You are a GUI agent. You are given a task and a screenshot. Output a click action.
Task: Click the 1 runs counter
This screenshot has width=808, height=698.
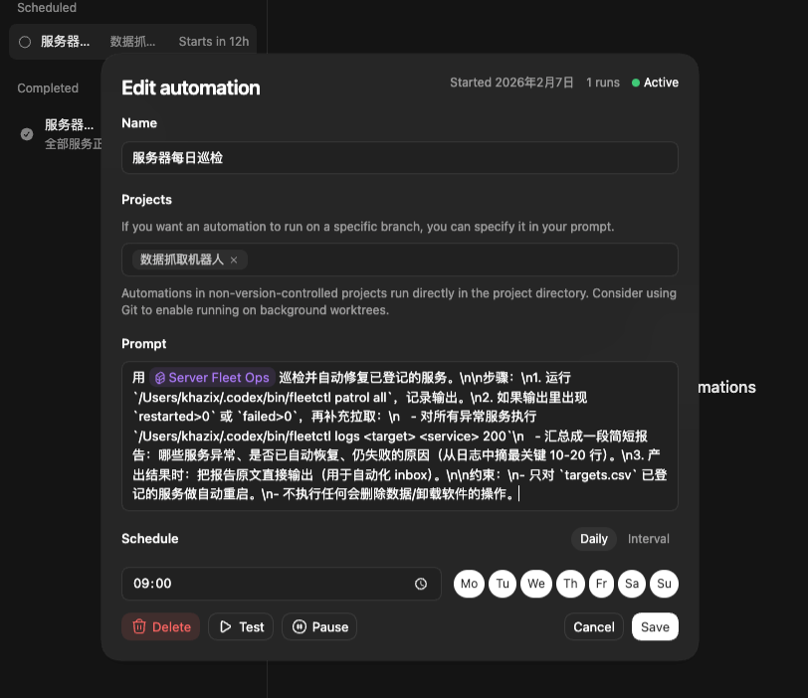(602, 83)
